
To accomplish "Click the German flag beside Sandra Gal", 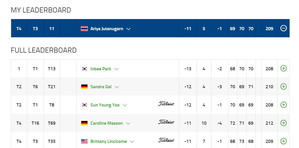I will click(84, 87).
